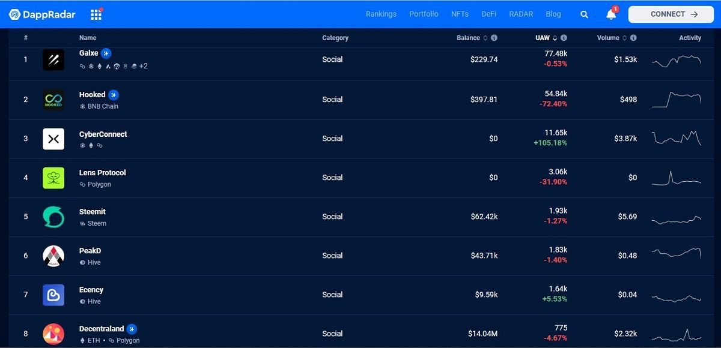Sort by the Balance column arrows
This screenshot has height=348, width=721.
(x=485, y=38)
